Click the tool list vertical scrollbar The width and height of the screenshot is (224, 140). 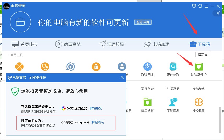pos(220,120)
